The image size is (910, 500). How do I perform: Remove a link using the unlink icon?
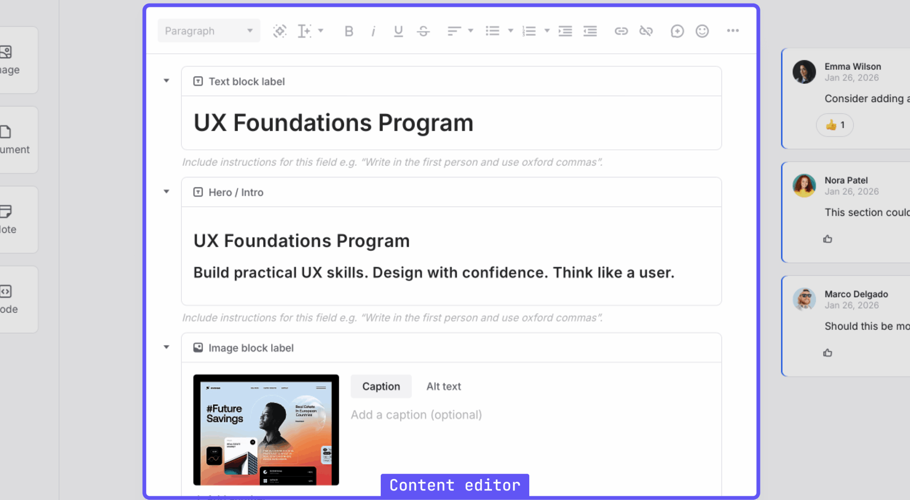click(x=646, y=31)
